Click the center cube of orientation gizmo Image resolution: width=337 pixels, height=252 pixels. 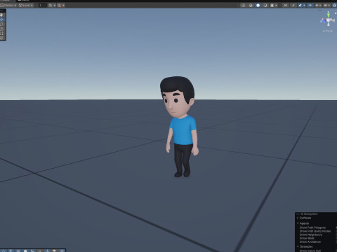point(328,20)
